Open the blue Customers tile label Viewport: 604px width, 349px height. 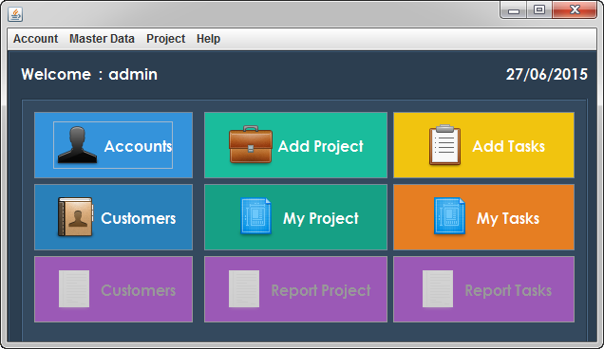click(x=139, y=218)
